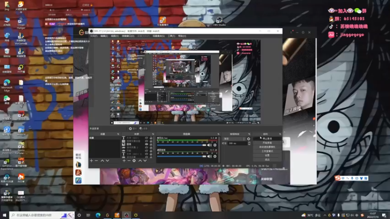
Task: Click the Sogou input method toolbar
Action: [351, 178]
